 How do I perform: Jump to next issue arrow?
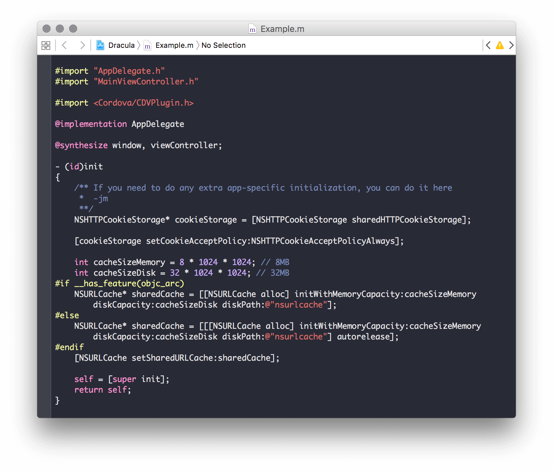pyautogui.click(x=511, y=45)
